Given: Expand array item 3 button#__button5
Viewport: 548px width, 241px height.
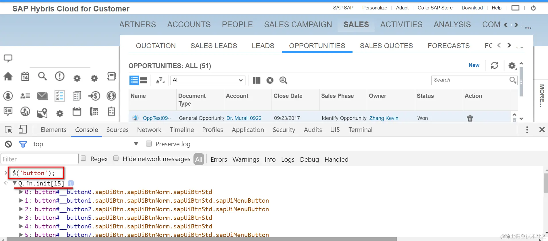Looking at the screenshot, I should tap(21, 218).
